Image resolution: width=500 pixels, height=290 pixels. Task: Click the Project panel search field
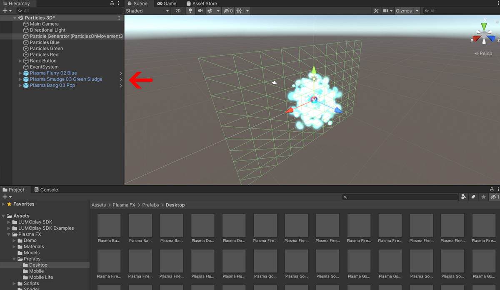(400, 197)
